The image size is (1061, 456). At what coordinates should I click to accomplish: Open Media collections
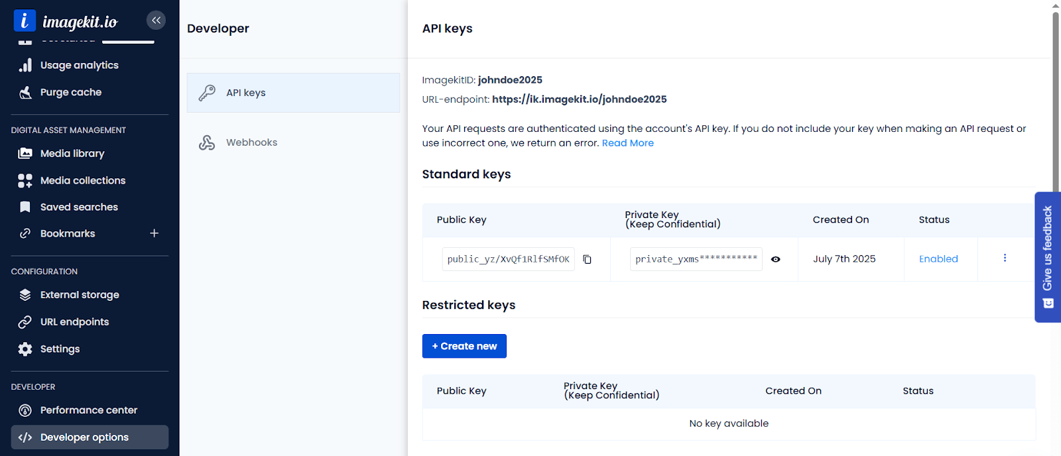point(82,180)
